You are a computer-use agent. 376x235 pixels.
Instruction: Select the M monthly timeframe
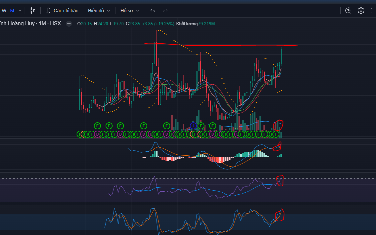point(12,11)
